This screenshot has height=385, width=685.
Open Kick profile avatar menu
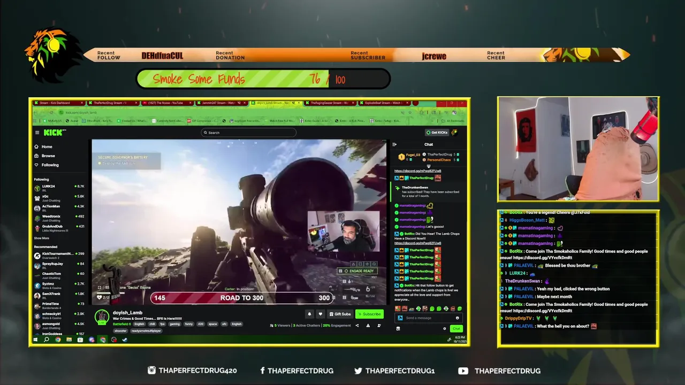pyautogui.click(x=454, y=133)
